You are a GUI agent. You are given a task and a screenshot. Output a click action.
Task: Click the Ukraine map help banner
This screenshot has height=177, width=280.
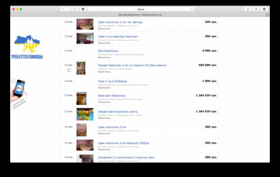click(x=27, y=47)
